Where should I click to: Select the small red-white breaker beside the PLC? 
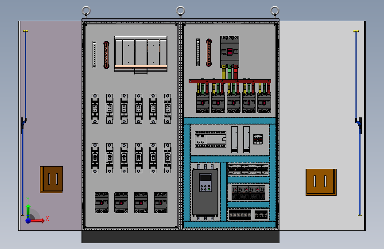(x=258, y=139)
